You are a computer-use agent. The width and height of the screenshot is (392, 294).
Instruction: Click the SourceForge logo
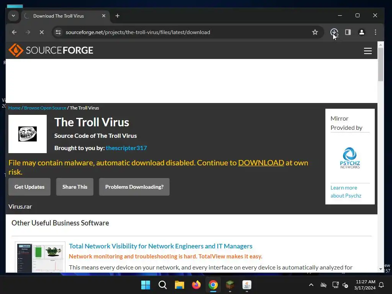51,50
